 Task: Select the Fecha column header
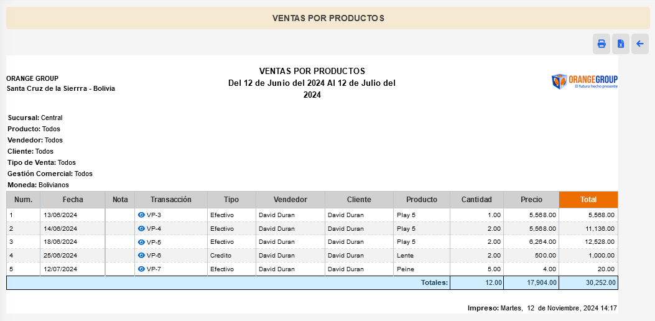[x=73, y=200]
